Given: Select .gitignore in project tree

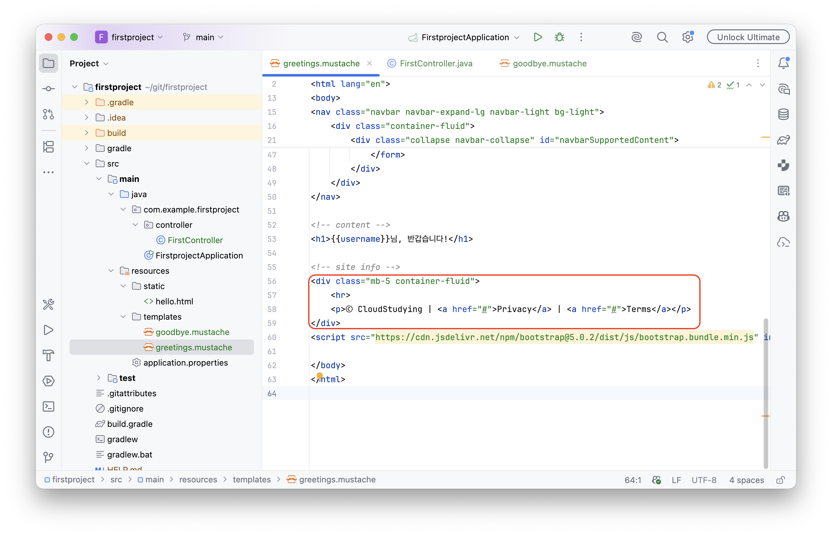Looking at the screenshot, I should click(119, 409).
